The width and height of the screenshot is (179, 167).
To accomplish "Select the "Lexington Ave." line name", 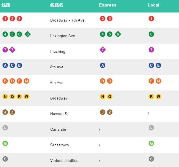I will tap(63, 36).
